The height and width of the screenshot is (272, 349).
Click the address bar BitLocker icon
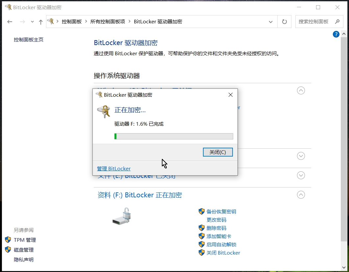tap(51, 21)
